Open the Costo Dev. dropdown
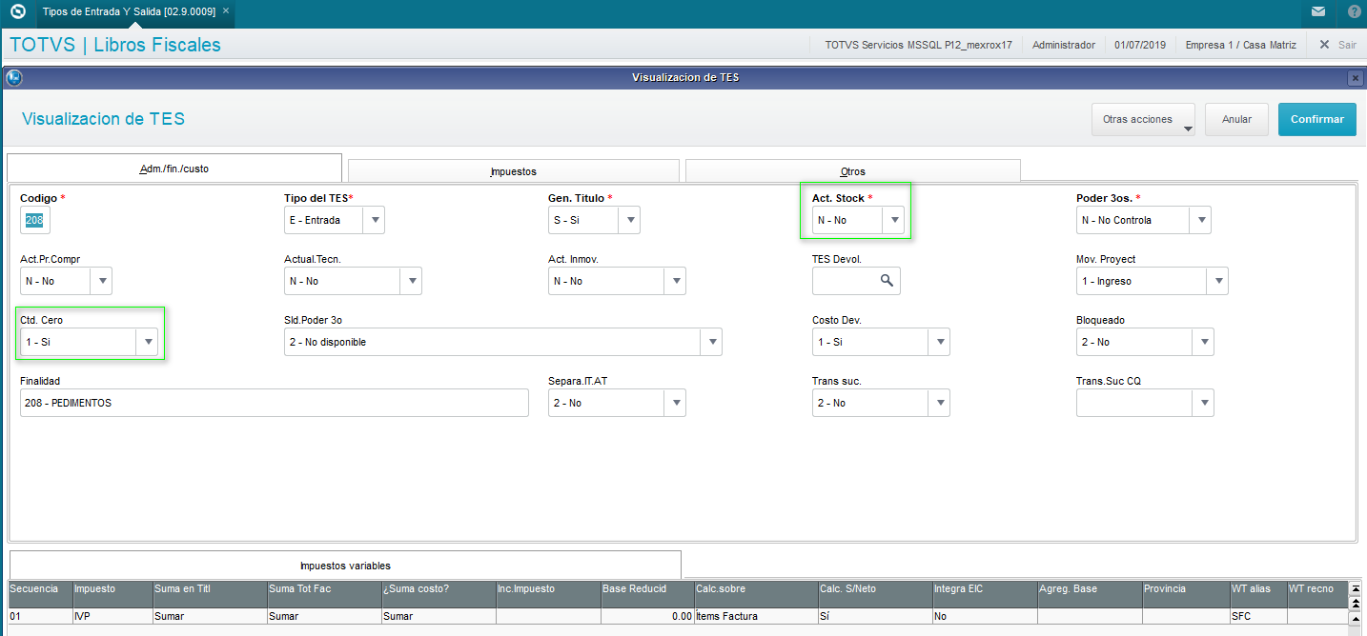1367x636 pixels. (x=940, y=342)
